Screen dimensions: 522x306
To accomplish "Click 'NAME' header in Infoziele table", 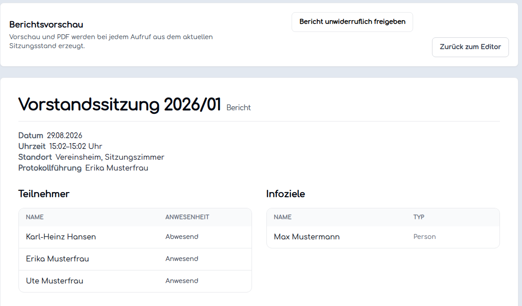I will 283,217.
